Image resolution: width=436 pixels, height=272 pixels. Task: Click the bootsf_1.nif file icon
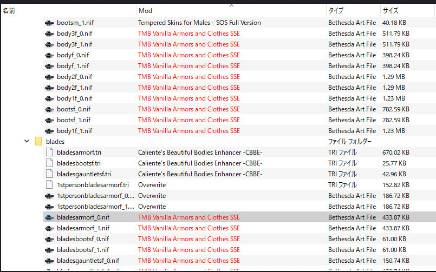[x=49, y=120]
